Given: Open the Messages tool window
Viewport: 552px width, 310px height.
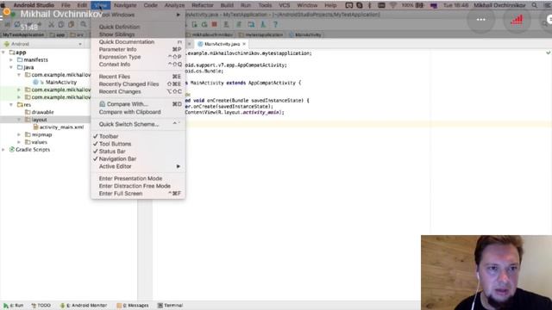Looking at the screenshot, I should coord(133,306).
